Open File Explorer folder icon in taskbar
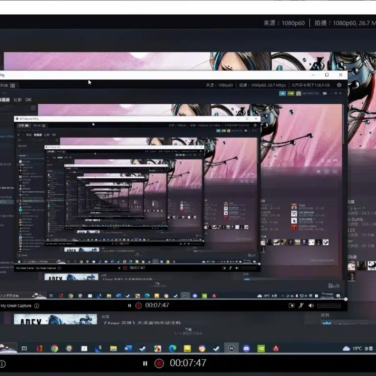The width and height of the screenshot is (376, 376). click(113, 349)
